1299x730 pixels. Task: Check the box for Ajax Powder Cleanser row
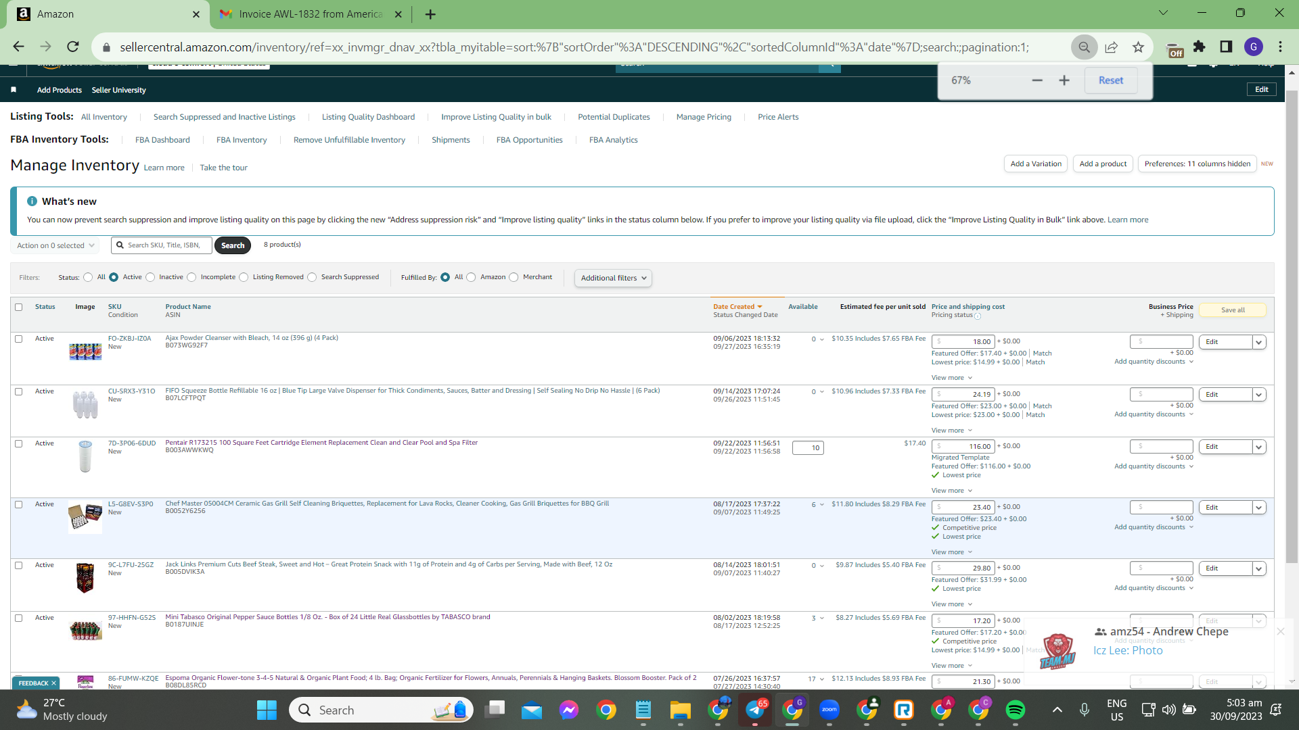click(19, 339)
